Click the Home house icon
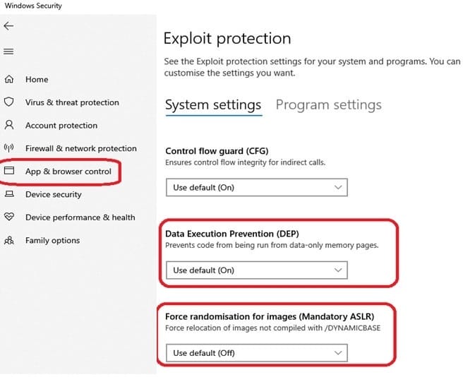This screenshot has width=470, height=377. pyautogui.click(x=9, y=79)
